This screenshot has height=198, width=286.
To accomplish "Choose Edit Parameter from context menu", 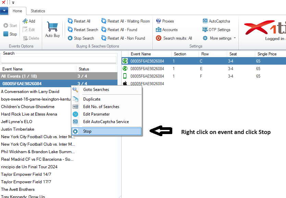I will point(96,114).
